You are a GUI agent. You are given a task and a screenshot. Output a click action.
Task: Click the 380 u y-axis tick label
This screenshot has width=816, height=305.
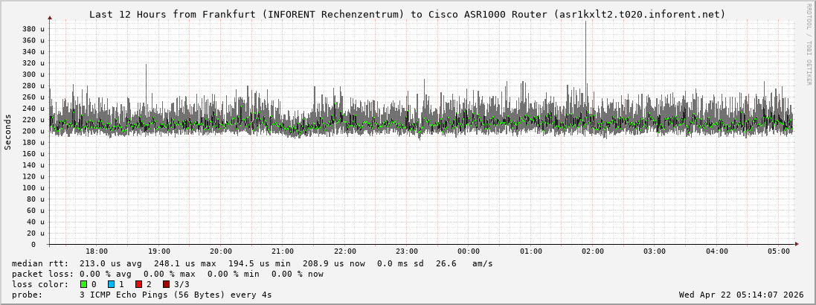[33, 29]
